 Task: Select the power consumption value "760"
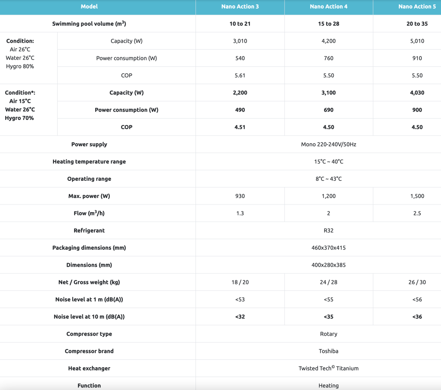[329, 58]
